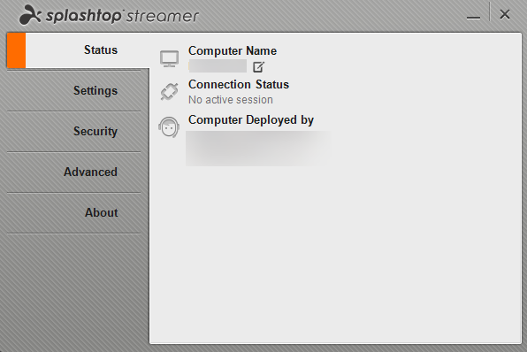
Task: Click the 'No active session' status text
Action: tap(231, 100)
